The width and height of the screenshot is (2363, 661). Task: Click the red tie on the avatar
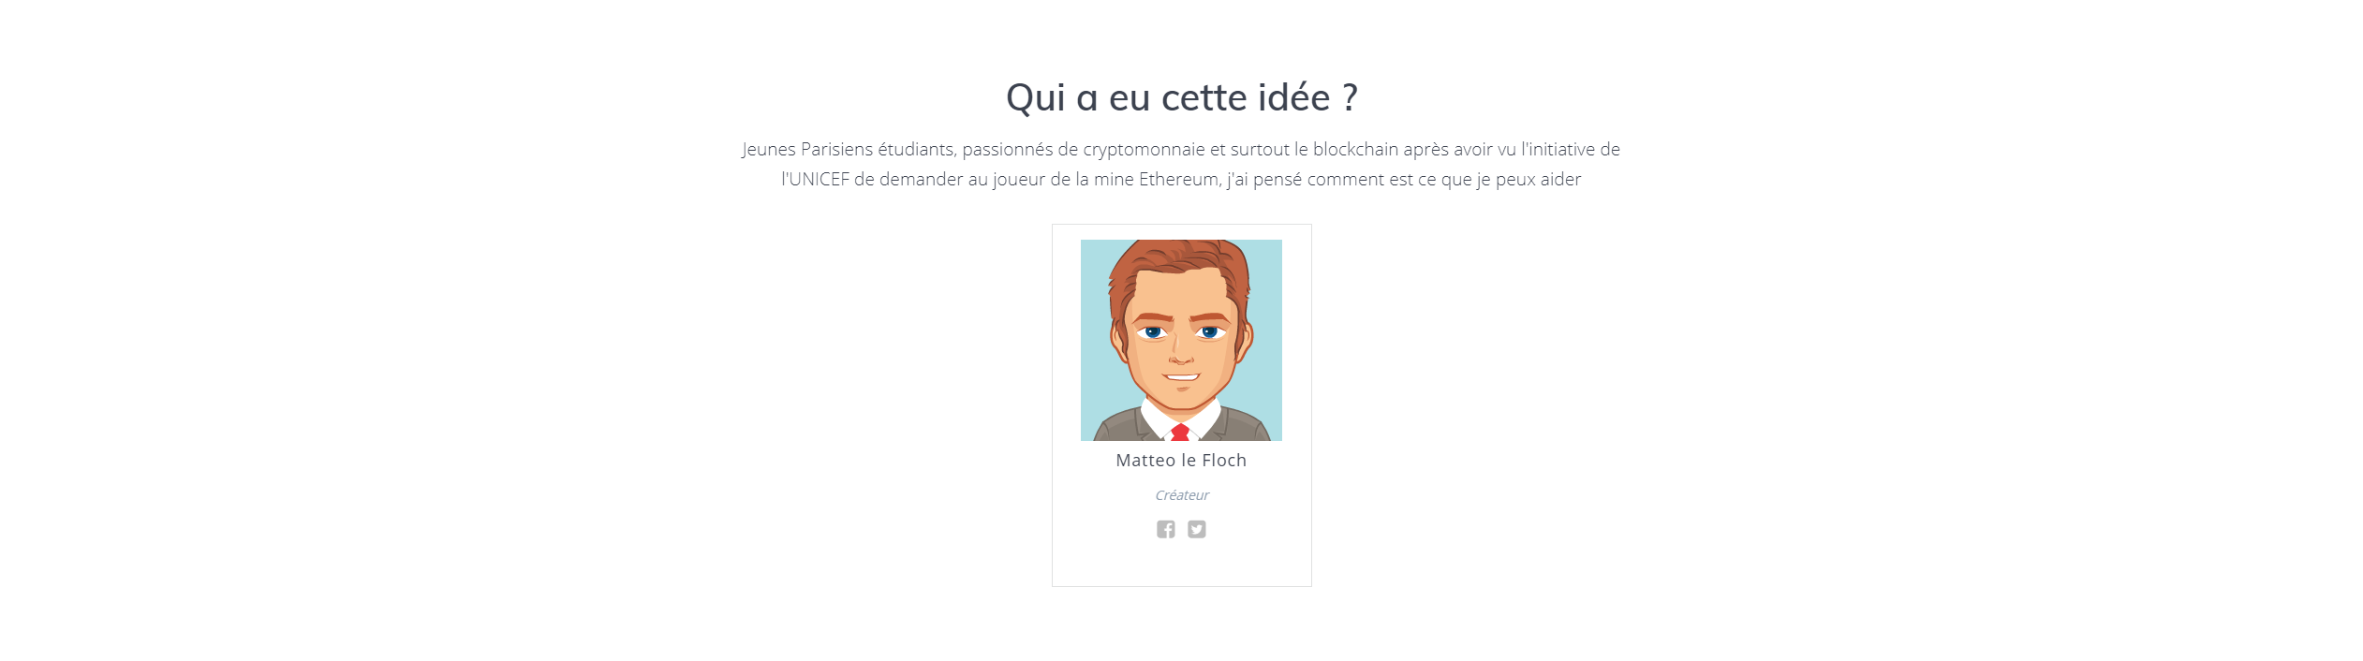[1180, 433]
